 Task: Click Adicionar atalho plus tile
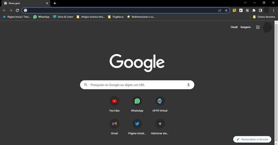tap(160, 127)
